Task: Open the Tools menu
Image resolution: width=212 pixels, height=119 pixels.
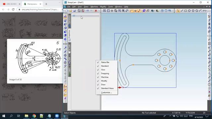Action: pyautogui.click(x=110, y=7)
